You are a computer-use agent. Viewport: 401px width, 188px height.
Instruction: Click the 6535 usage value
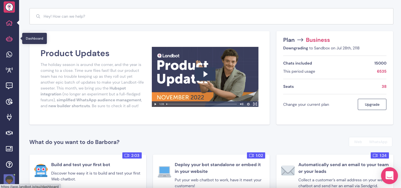(x=382, y=71)
